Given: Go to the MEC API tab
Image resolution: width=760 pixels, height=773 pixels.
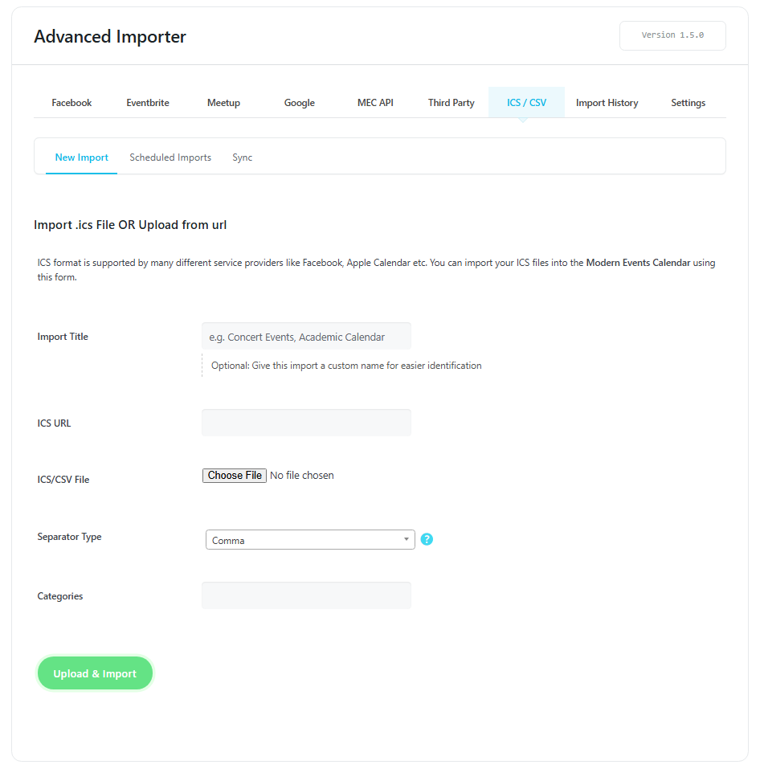Looking at the screenshot, I should pyautogui.click(x=375, y=103).
